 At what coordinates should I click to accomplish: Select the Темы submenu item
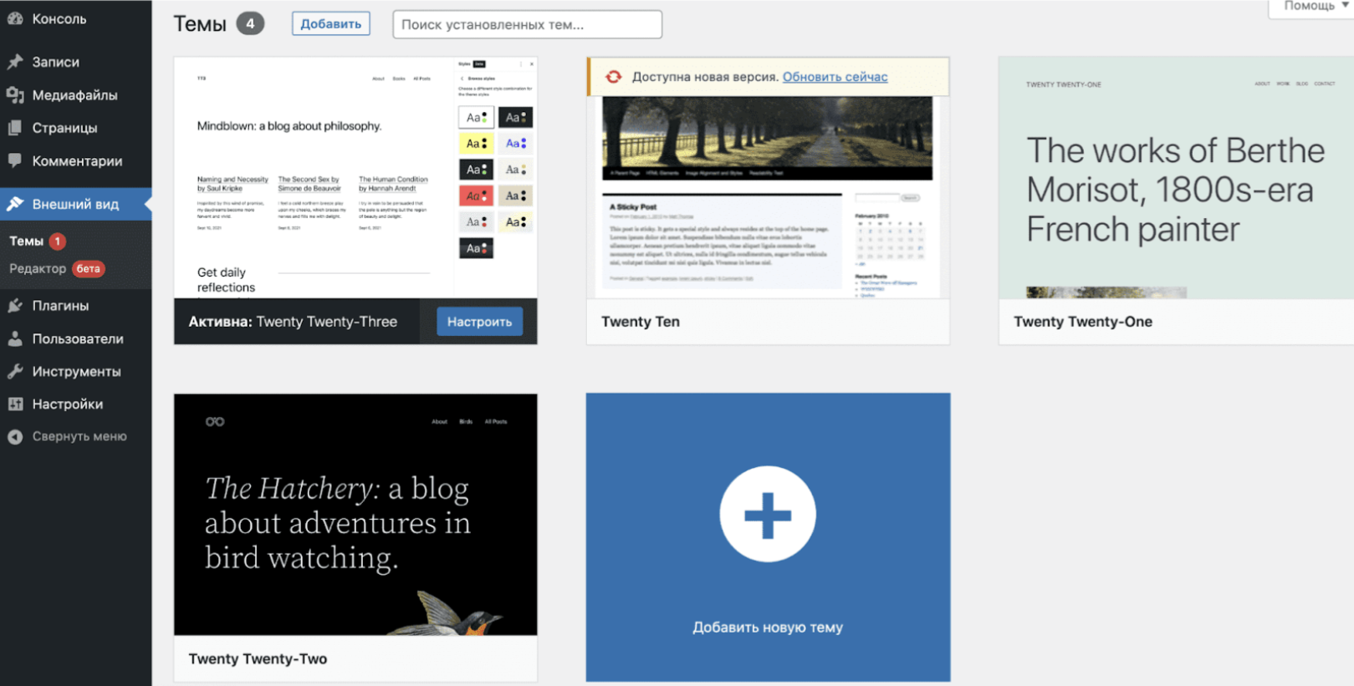pyautogui.click(x=26, y=241)
